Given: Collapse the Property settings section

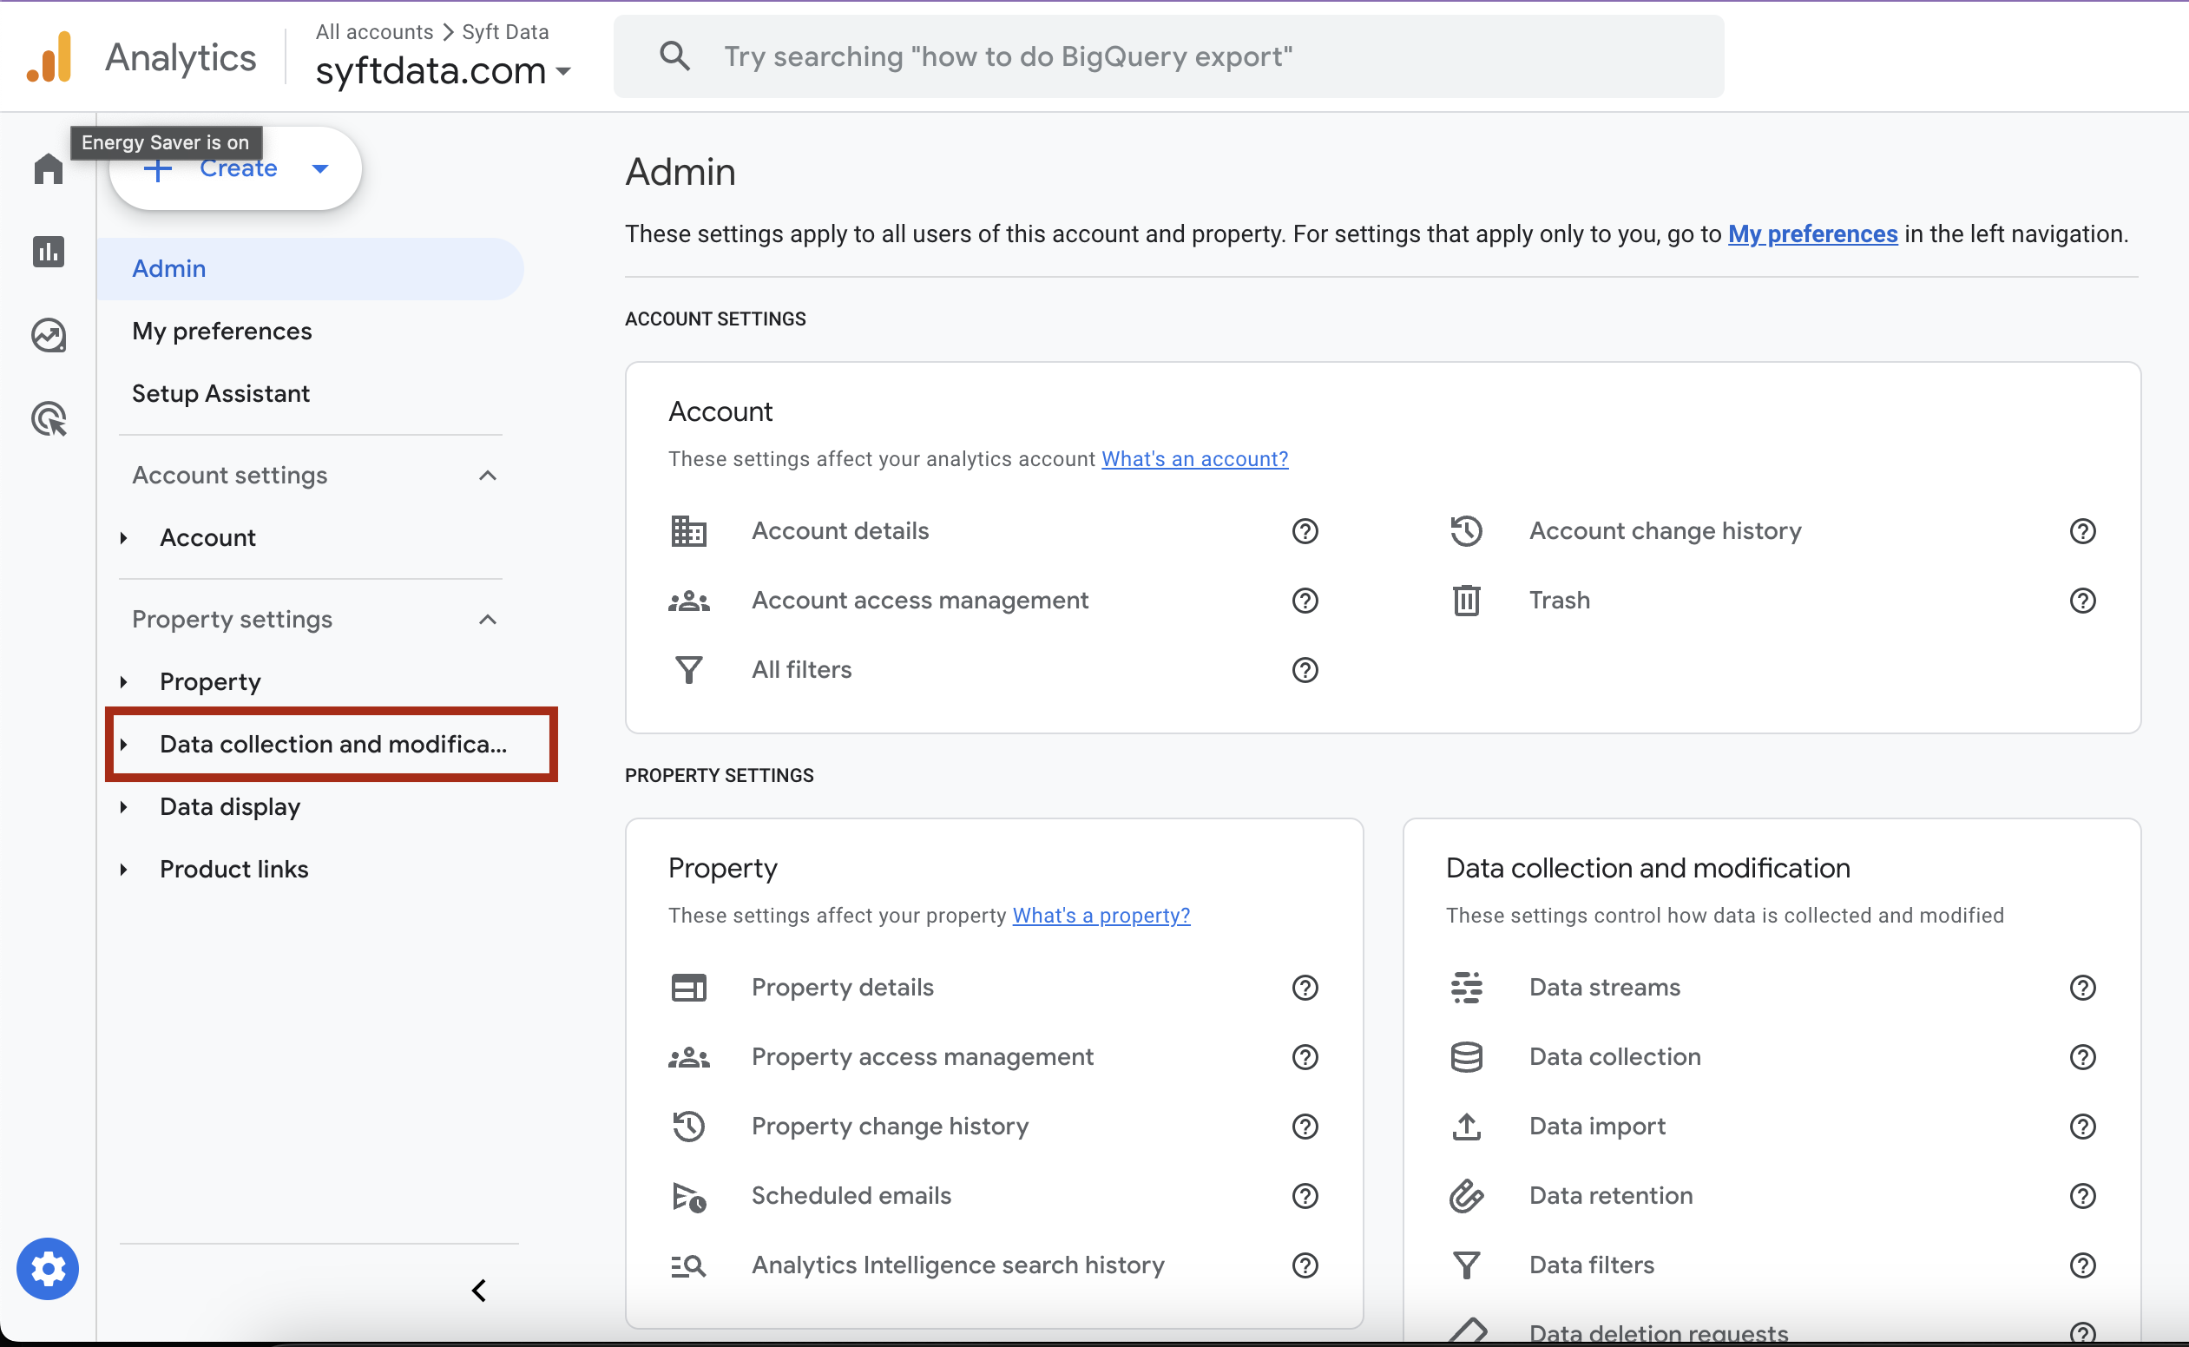Looking at the screenshot, I should 487,619.
